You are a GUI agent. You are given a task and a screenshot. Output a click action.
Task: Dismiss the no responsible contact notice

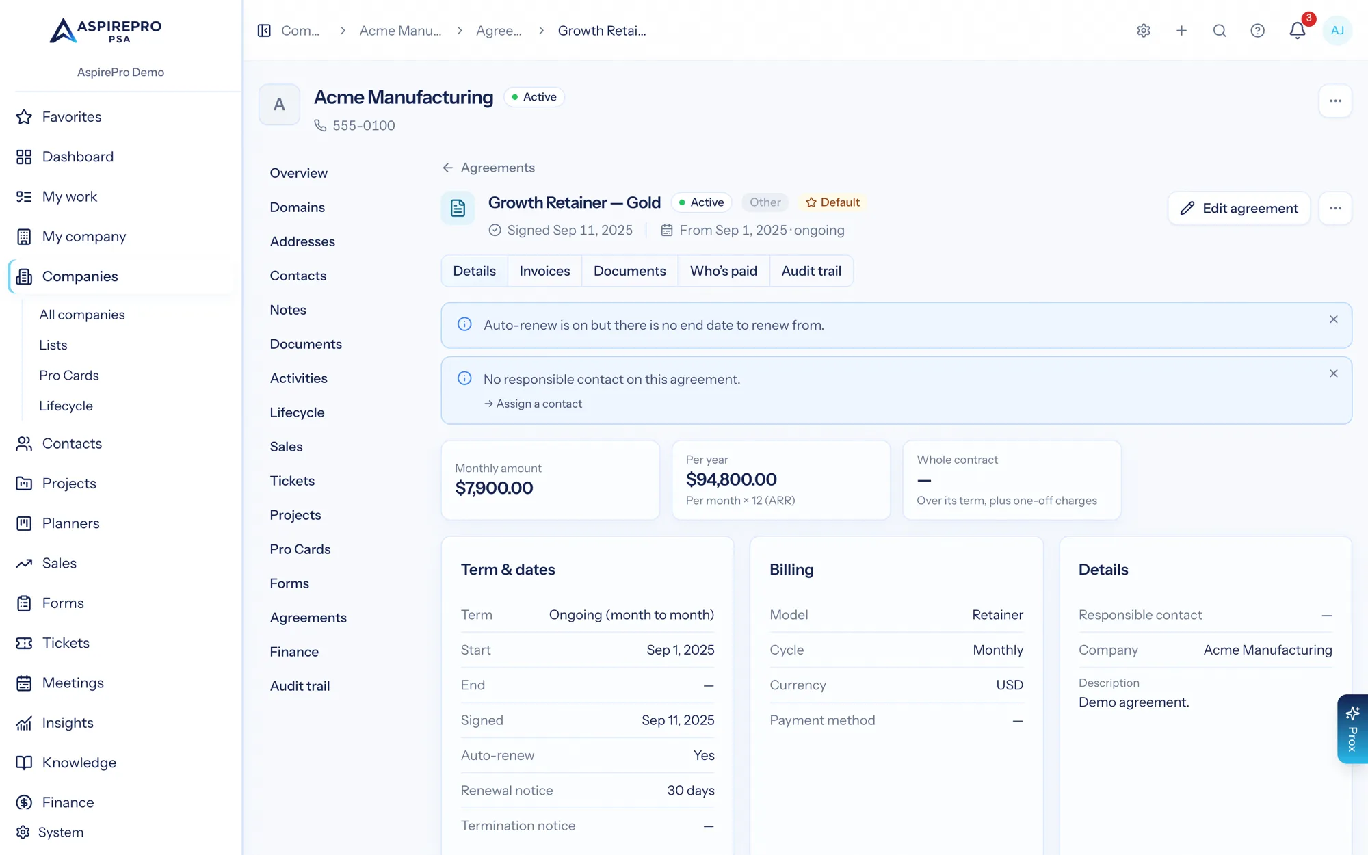click(x=1333, y=373)
